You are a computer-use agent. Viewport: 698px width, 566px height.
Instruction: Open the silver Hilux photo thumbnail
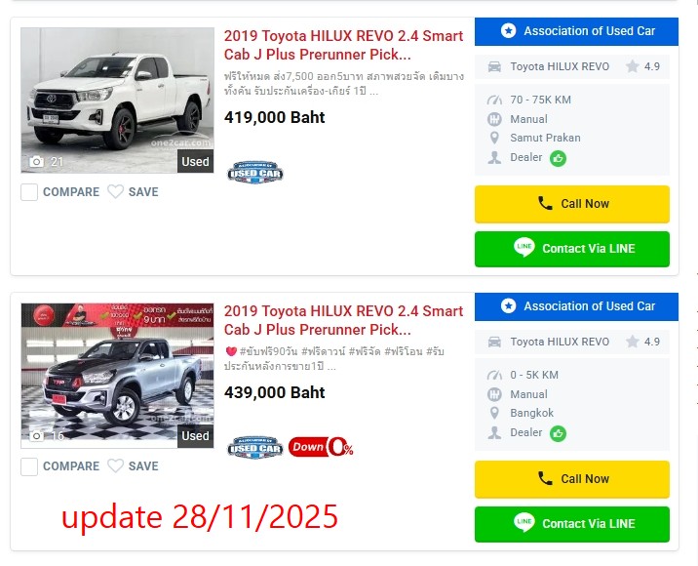point(117,376)
